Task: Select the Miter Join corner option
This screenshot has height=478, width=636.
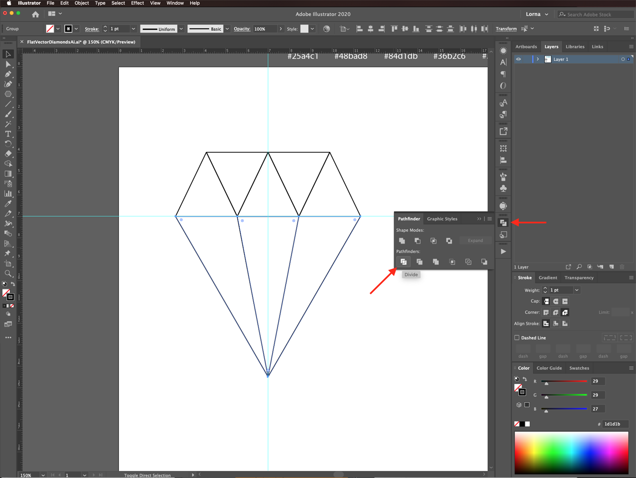Action: 546,312
